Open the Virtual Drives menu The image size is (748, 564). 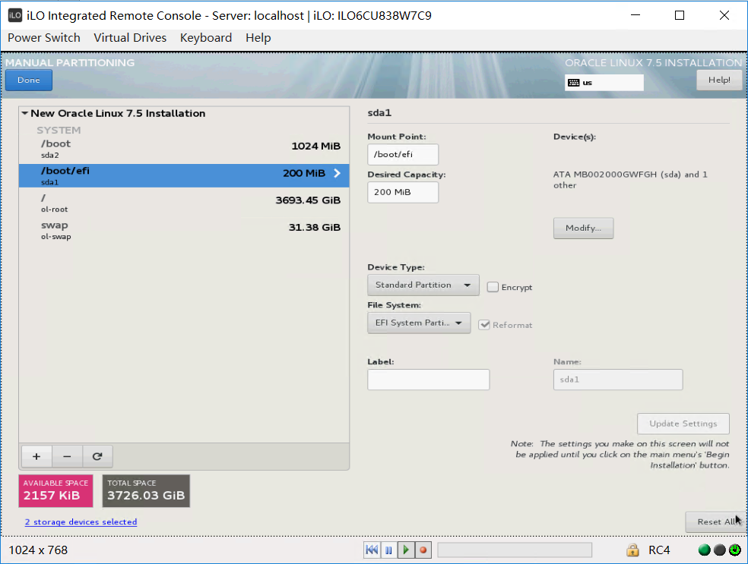[x=130, y=37]
